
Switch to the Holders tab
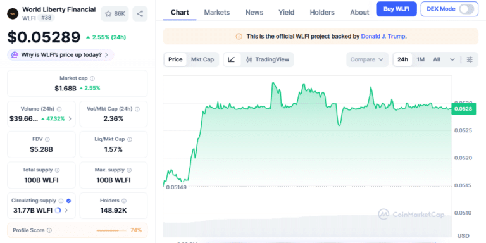point(322,13)
